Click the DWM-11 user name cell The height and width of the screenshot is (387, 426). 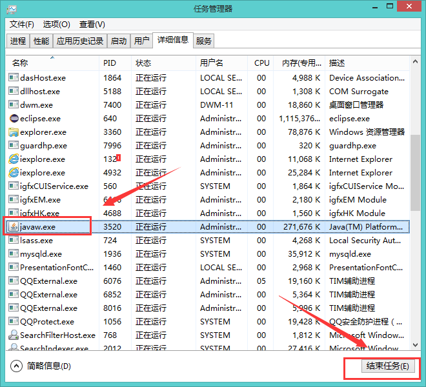pyautogui.click(x=216, y=105)
